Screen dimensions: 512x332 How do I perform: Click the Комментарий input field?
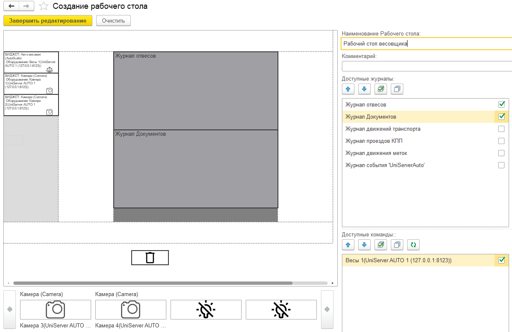coord(426,66)
